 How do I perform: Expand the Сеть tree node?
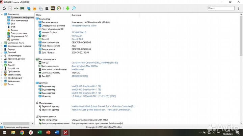(2, 62)
